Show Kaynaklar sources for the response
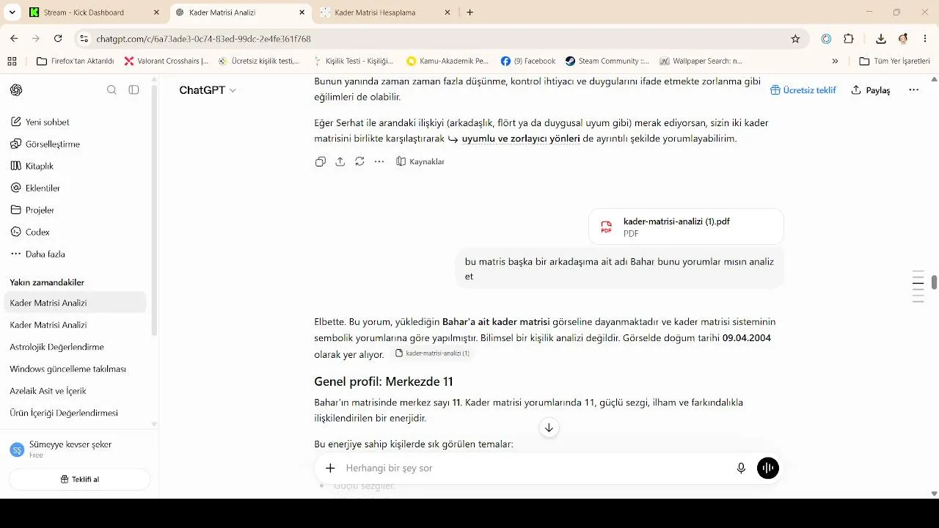 coord(420,161)
